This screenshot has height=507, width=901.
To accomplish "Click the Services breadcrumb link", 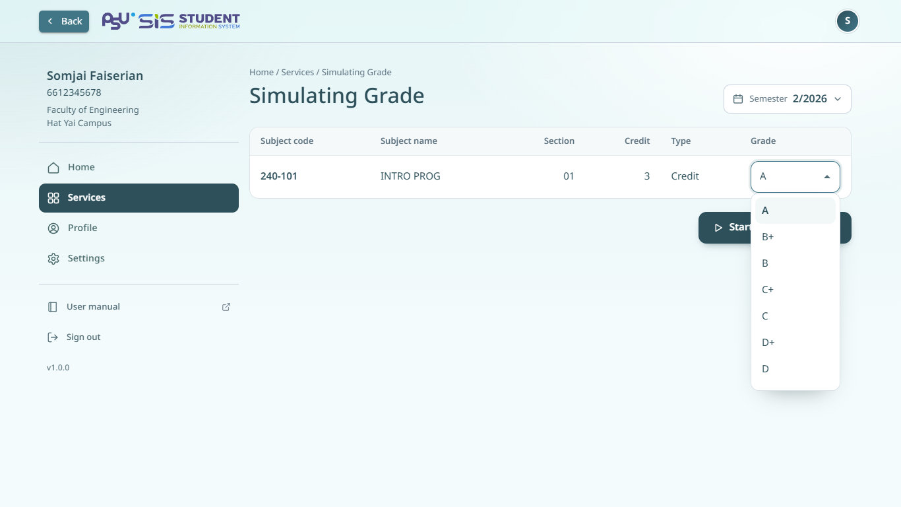I will click(297, 73).
